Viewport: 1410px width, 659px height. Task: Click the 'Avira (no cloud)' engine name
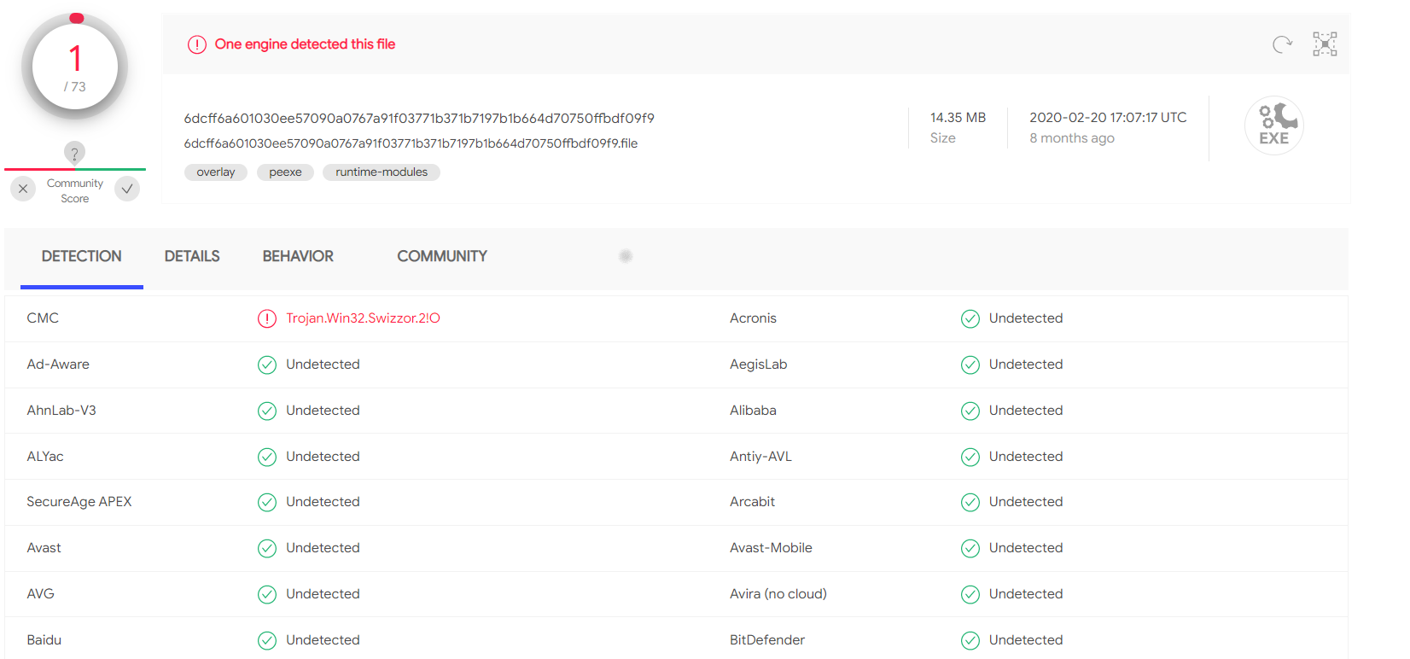click(778, 594)
